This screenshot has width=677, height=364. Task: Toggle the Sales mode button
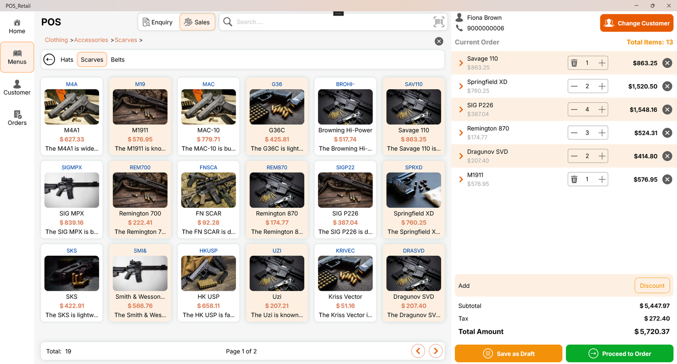pyautogui.click(x=197, y=22)
